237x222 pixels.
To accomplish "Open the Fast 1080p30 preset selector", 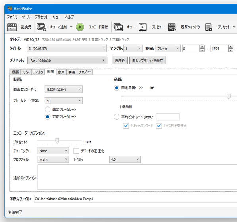I will pyautogui.click(x=67, y=60).
